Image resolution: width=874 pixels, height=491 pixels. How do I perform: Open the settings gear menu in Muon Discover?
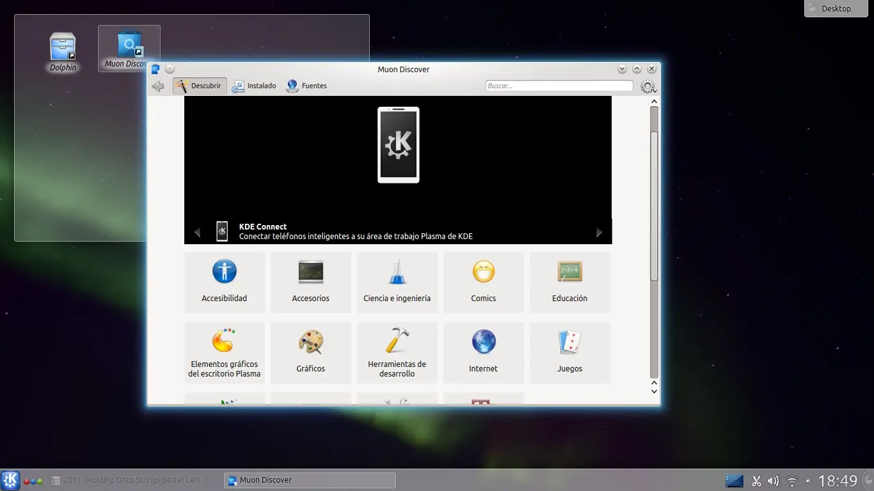click(648, 86)
